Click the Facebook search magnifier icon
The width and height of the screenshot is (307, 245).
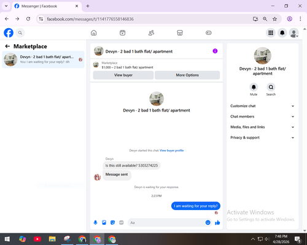(x=20, y=32)
